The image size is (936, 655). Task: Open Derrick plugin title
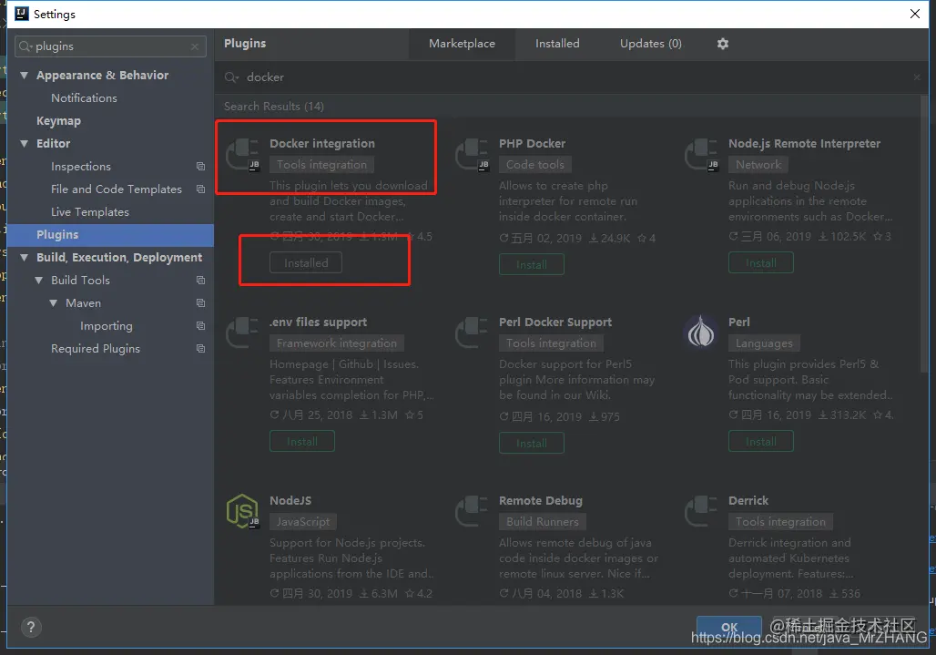pos(748,501)
